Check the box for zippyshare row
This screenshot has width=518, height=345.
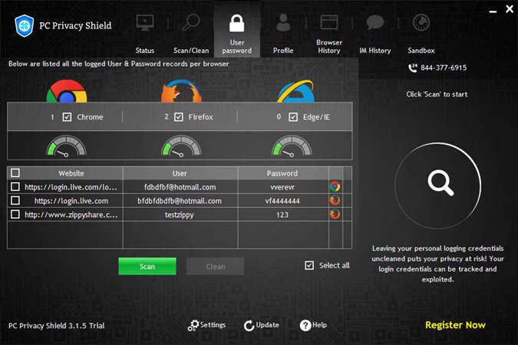[15, 214]
